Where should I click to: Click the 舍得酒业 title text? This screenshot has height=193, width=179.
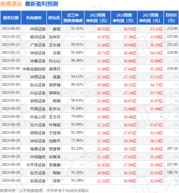click(11, 4)
